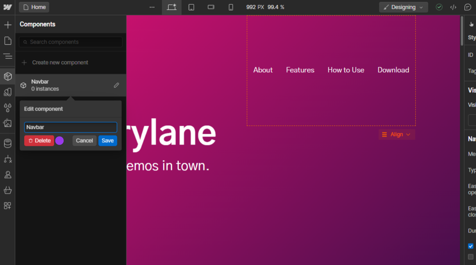Open the CMS Collections panel
The width and height of the screenshot is (476, 265).
click(x=8, y=143)
